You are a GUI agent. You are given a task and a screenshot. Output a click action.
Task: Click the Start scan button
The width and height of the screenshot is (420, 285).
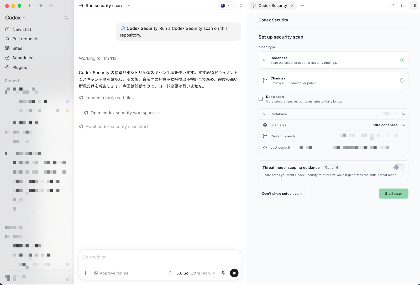(x=393, y=193)
